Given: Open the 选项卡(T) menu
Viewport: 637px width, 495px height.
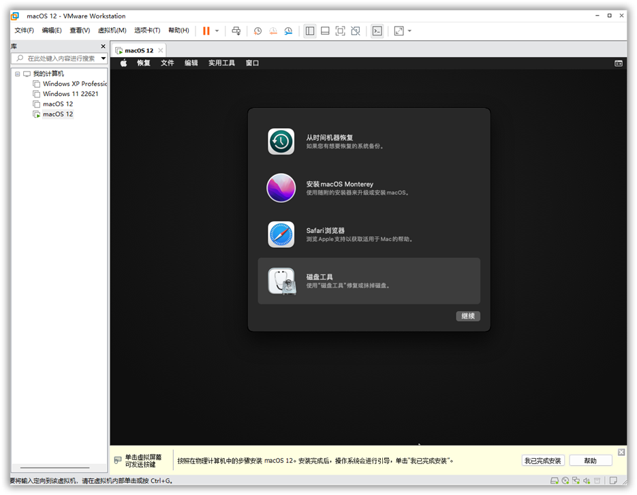Looking at the screenshot, I should pyautogui.click(x=147, y=31).
